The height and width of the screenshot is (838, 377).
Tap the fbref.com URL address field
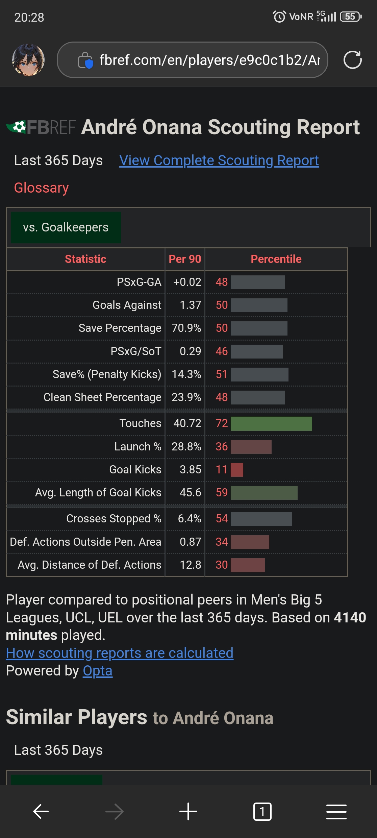209,60
